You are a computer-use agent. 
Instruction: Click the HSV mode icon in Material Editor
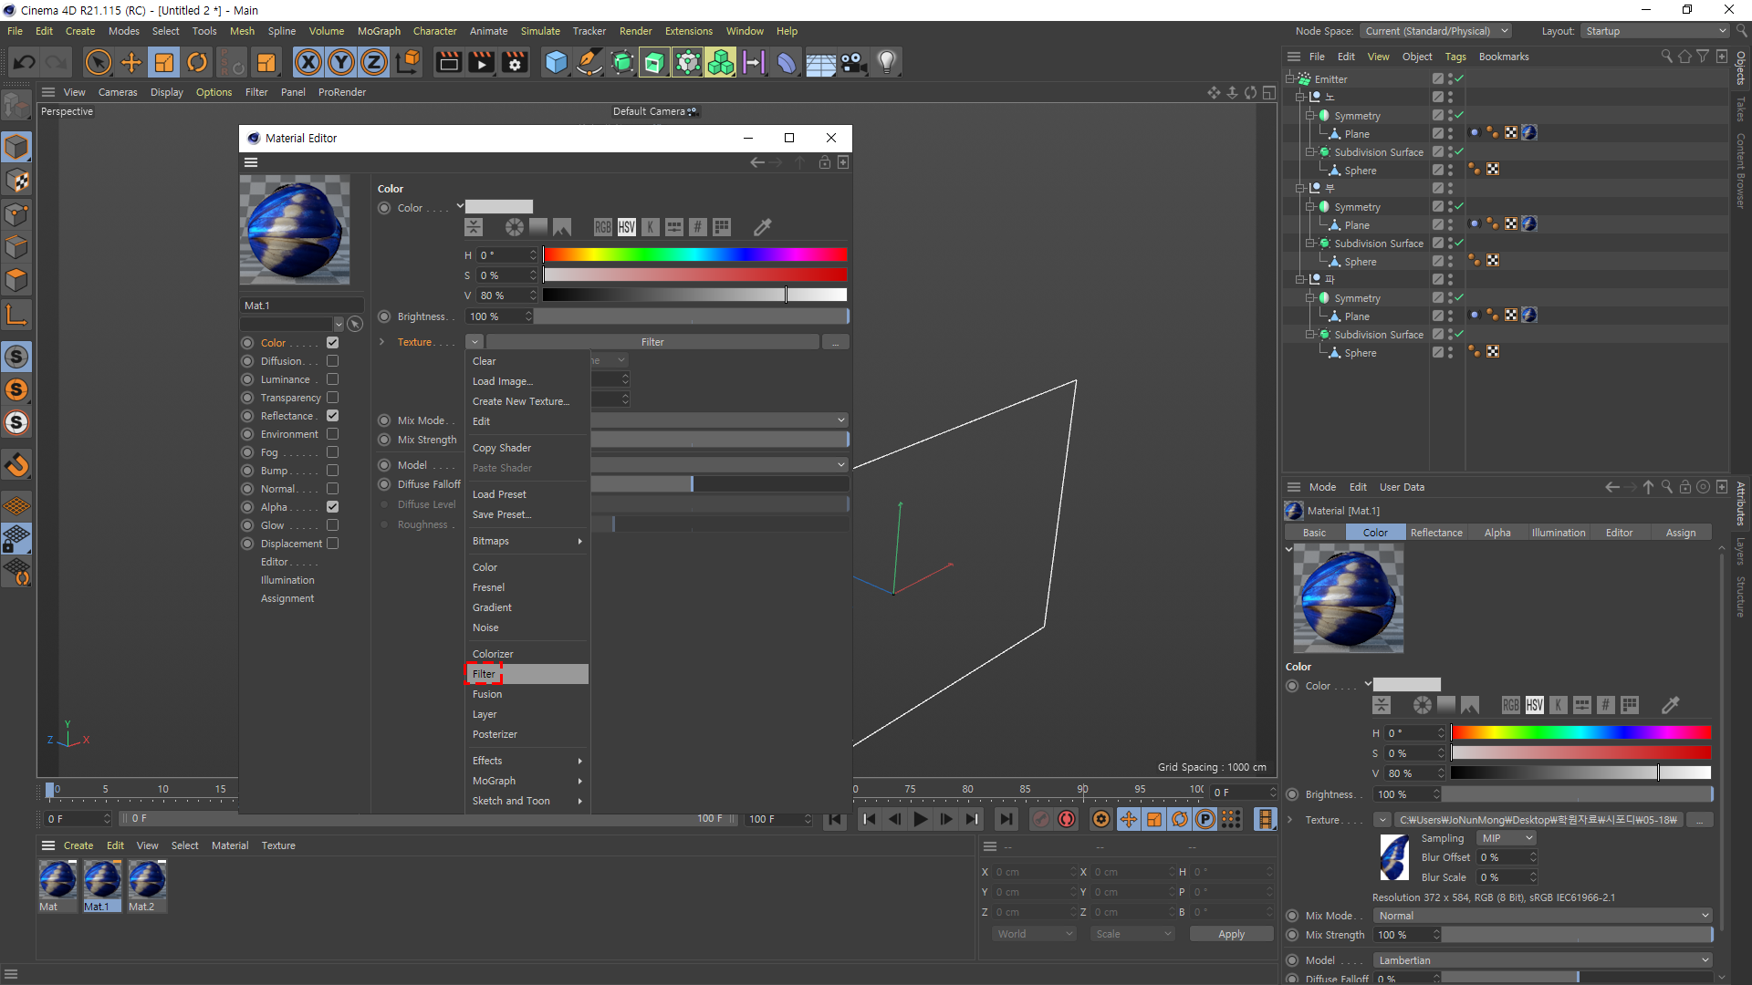(627, 227)
